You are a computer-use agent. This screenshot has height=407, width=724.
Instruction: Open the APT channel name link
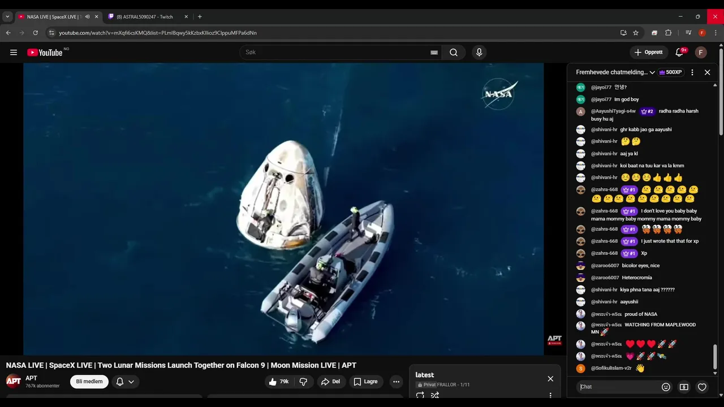pos(31,378)
